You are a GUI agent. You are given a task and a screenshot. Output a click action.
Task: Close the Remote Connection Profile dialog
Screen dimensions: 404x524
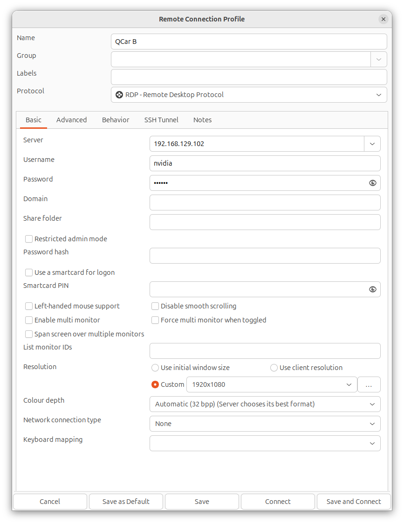coord(383,19)
